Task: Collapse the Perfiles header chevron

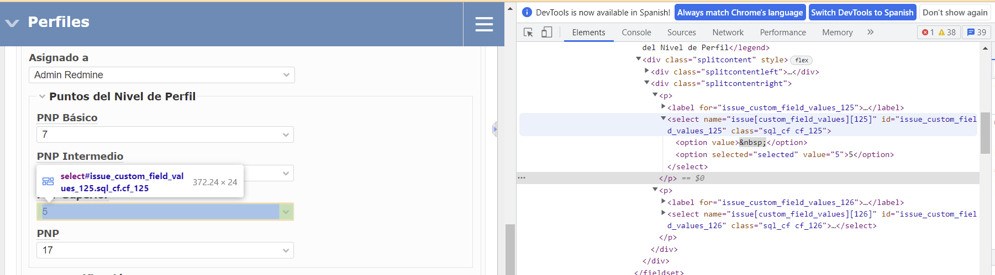Action: pyautogui.click(x=12, y=23)
